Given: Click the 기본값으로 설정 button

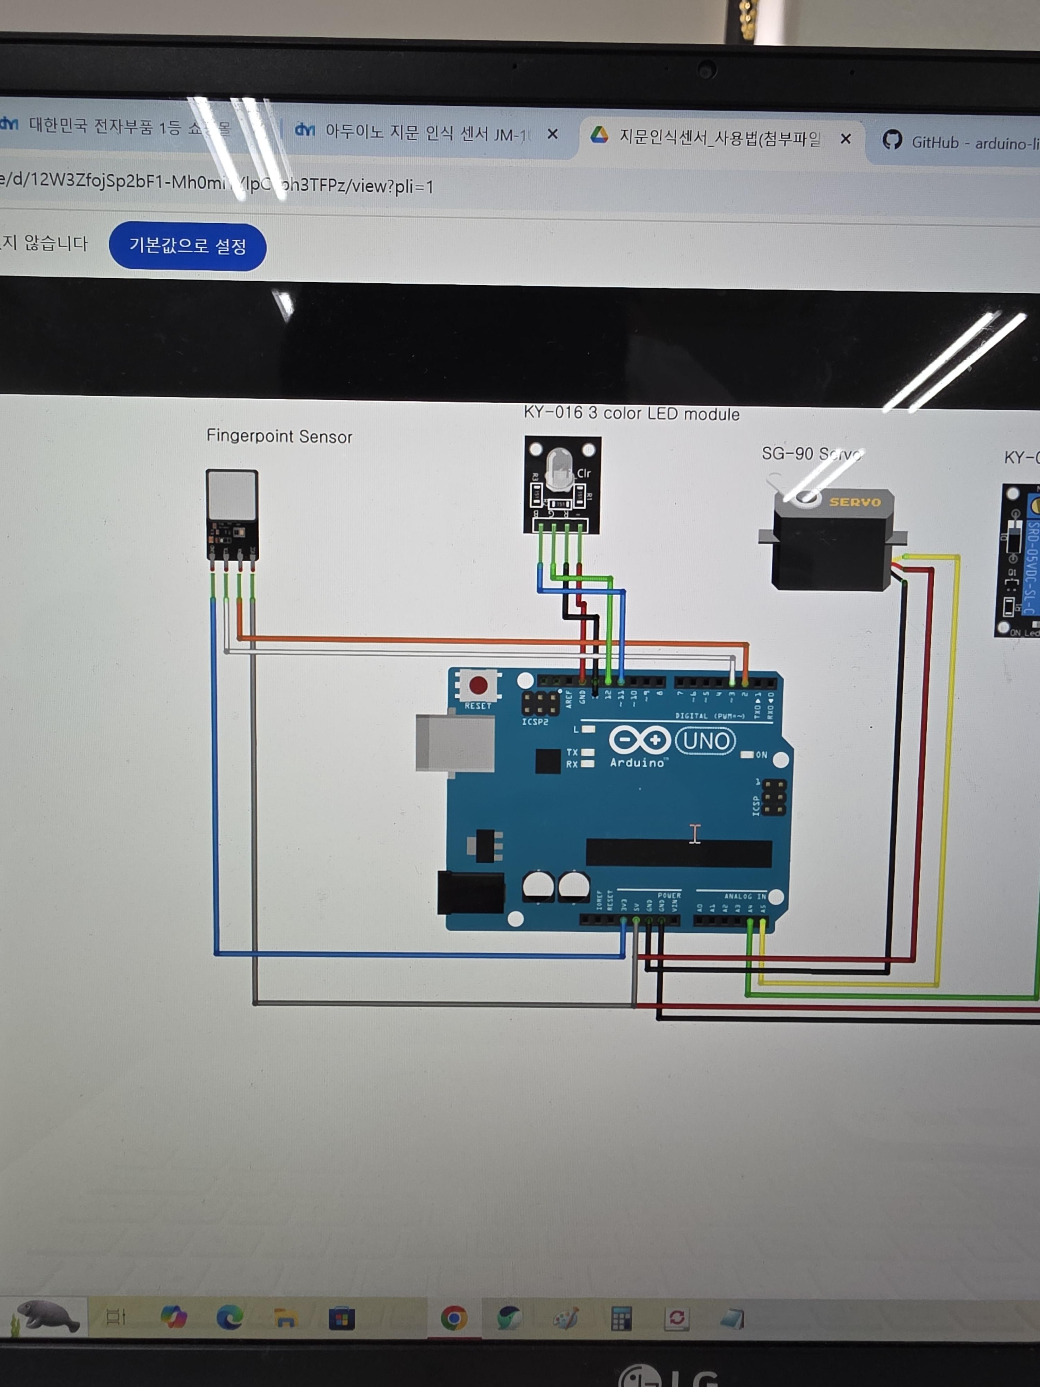Looking at the screenshot, I should click(x=188, y=247).
